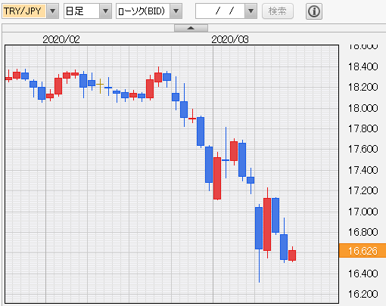The height and width of the screenshot is (306, 386).
Task: Open the info icon button
Action: pyautogui.click(x=314, y=11)
